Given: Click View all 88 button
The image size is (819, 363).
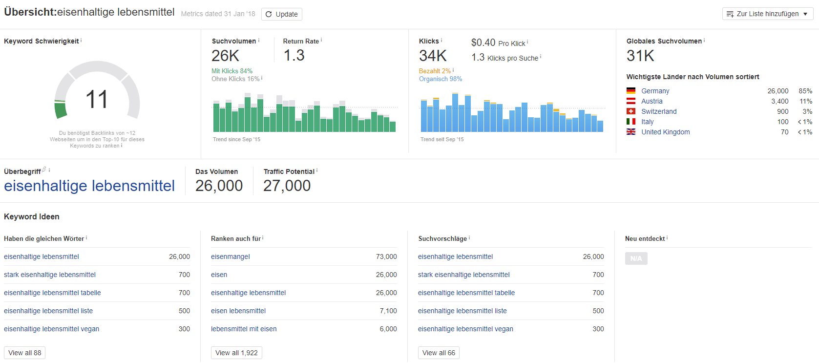Looking at the screenshot, I should 25,353.
